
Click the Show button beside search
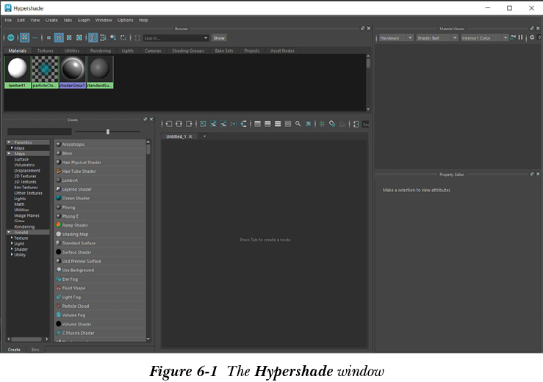coord(219,37)
